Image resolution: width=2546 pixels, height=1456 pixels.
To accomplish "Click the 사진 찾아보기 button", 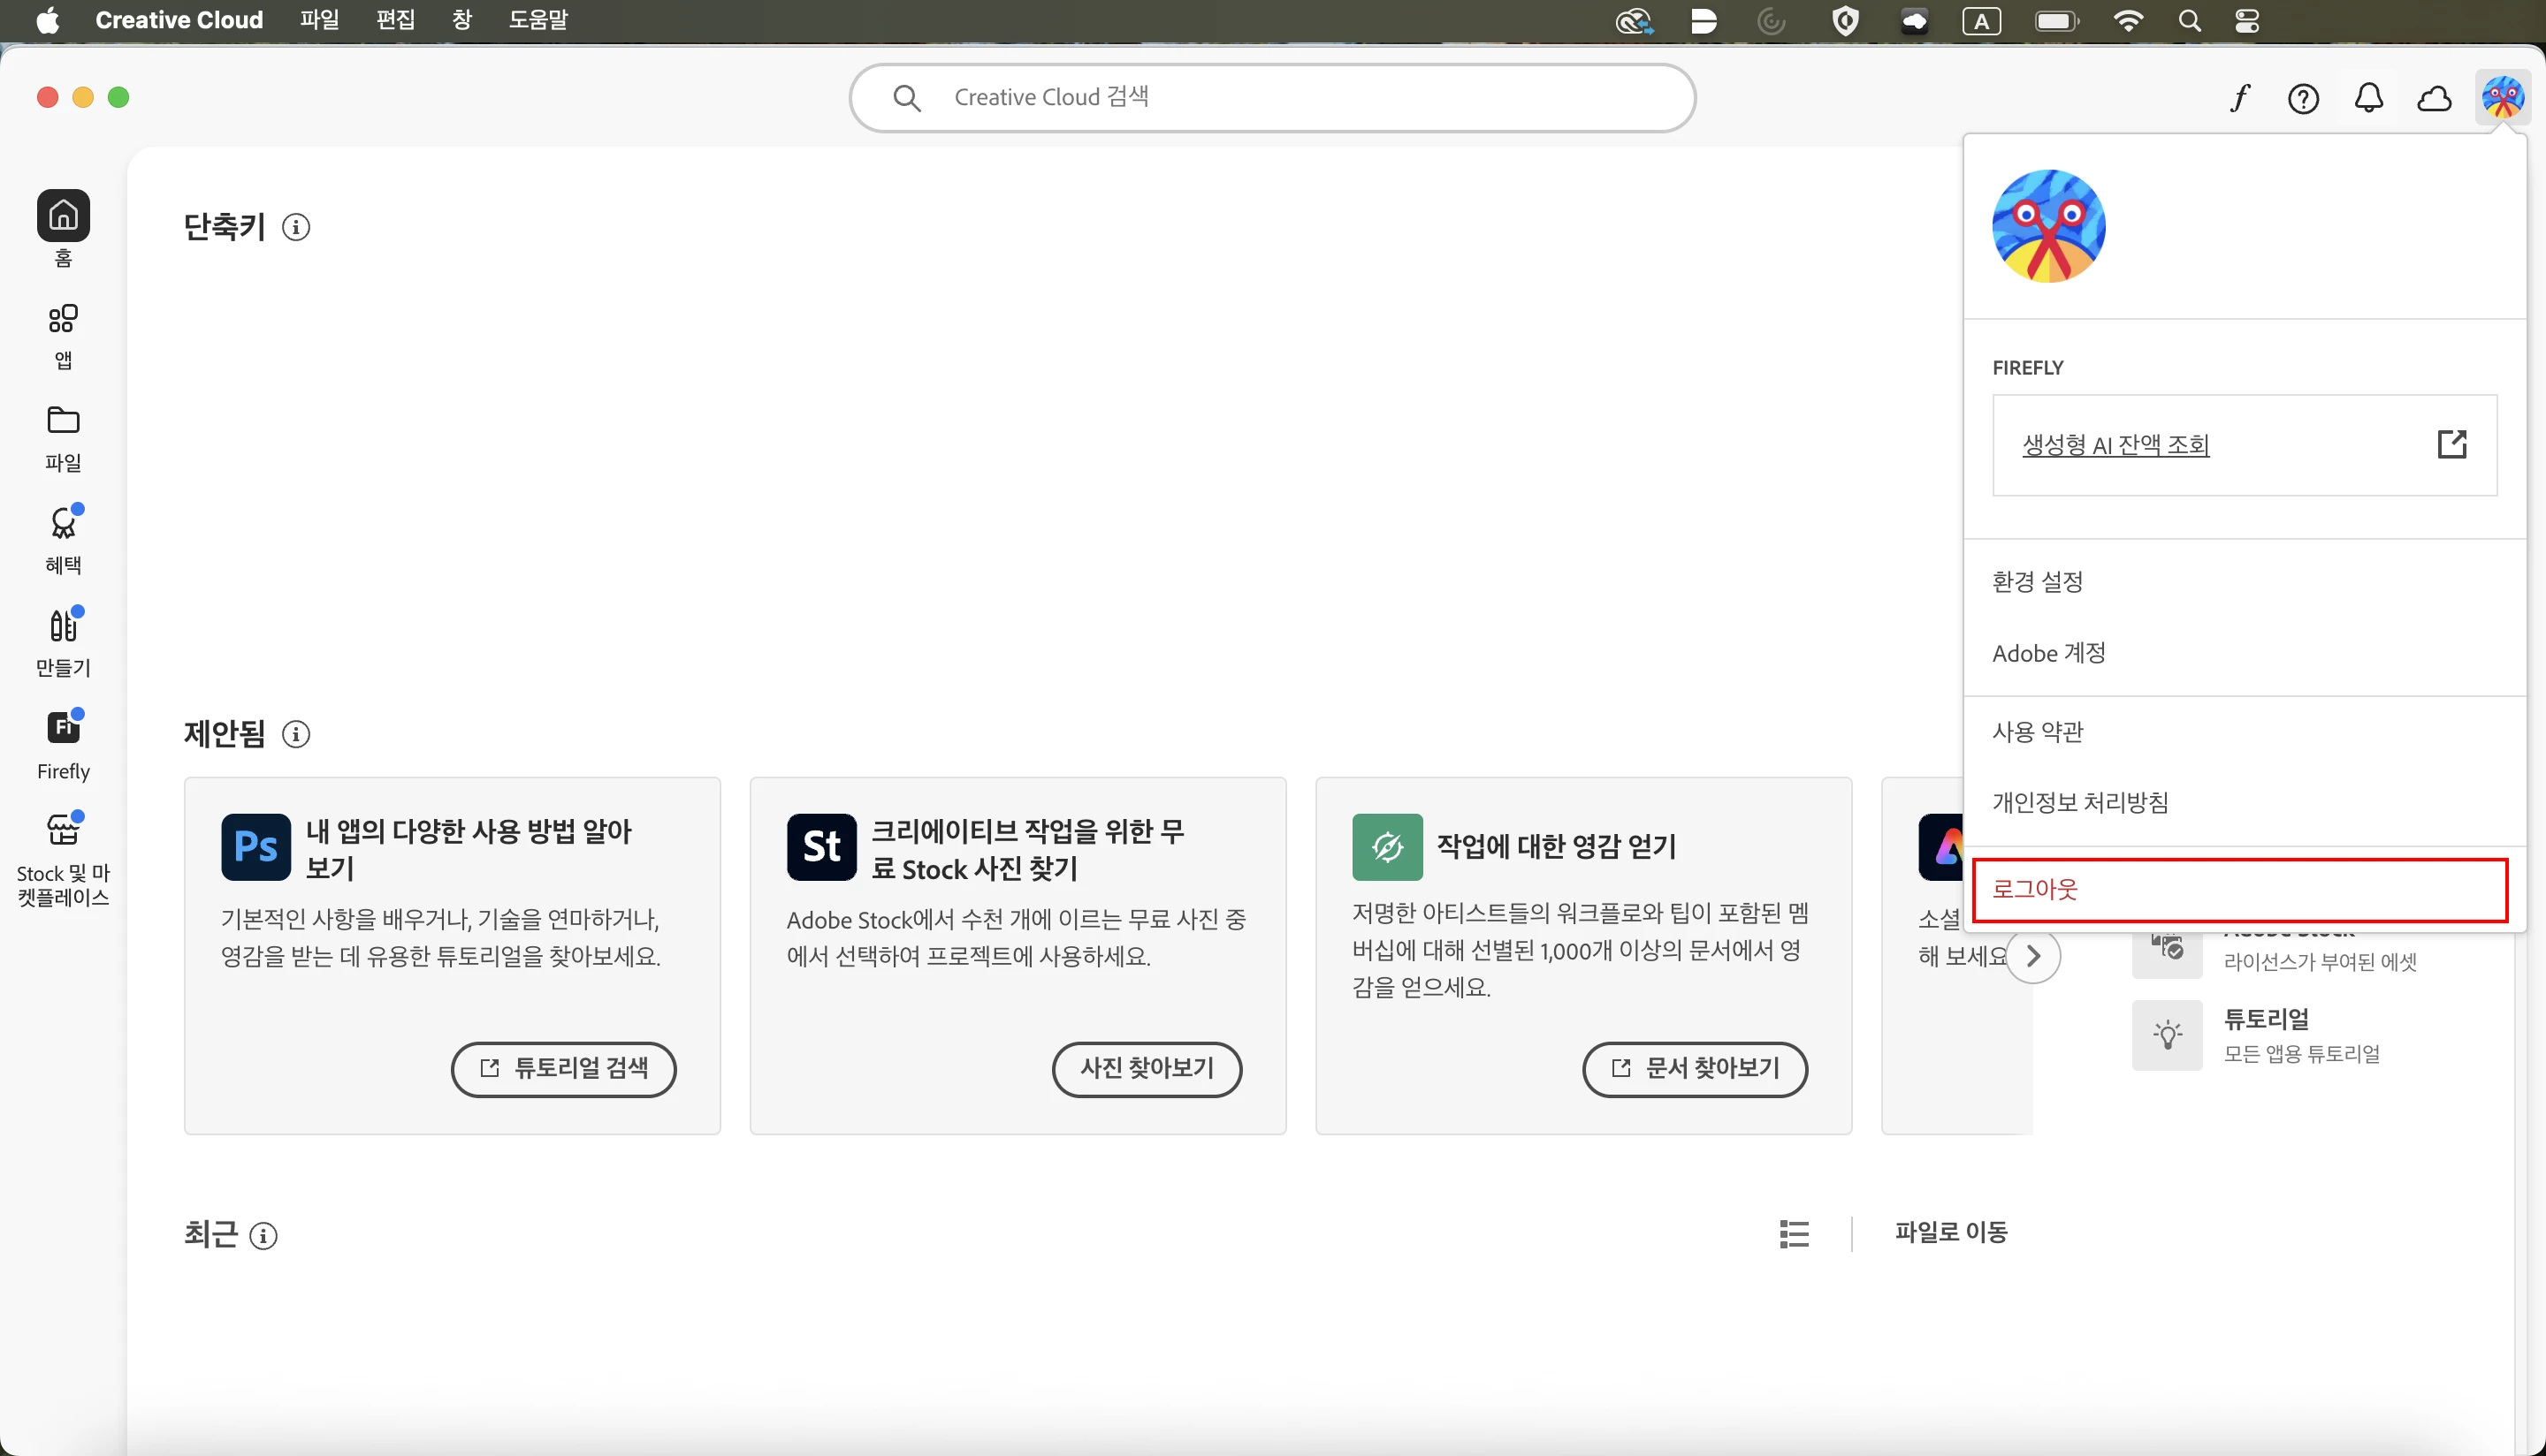I will pos(1147,1068).
